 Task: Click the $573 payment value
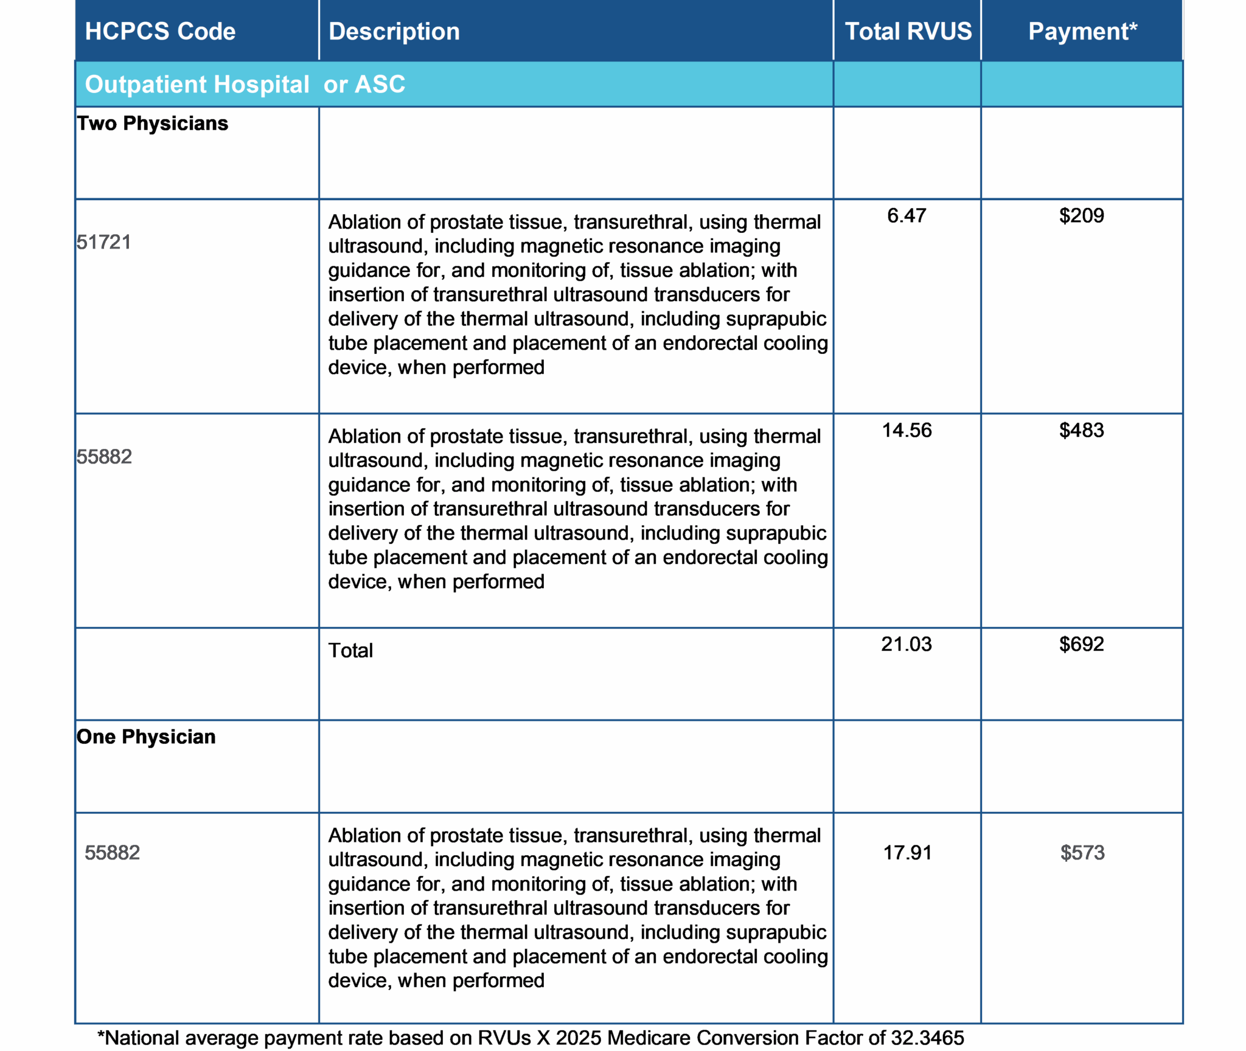point(1082,853)
